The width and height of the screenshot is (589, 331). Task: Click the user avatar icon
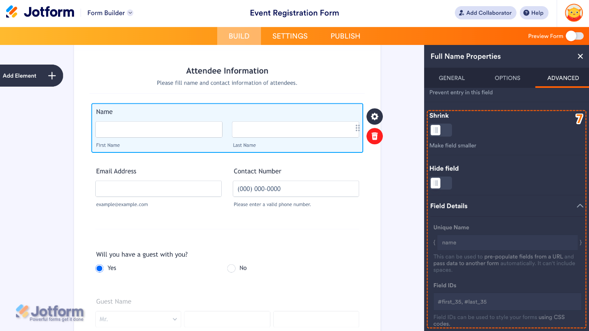(574, 13)
